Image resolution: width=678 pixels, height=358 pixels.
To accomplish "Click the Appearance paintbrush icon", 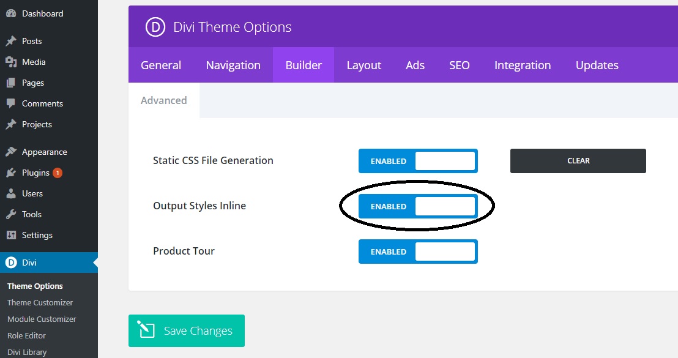I will 11,152.
